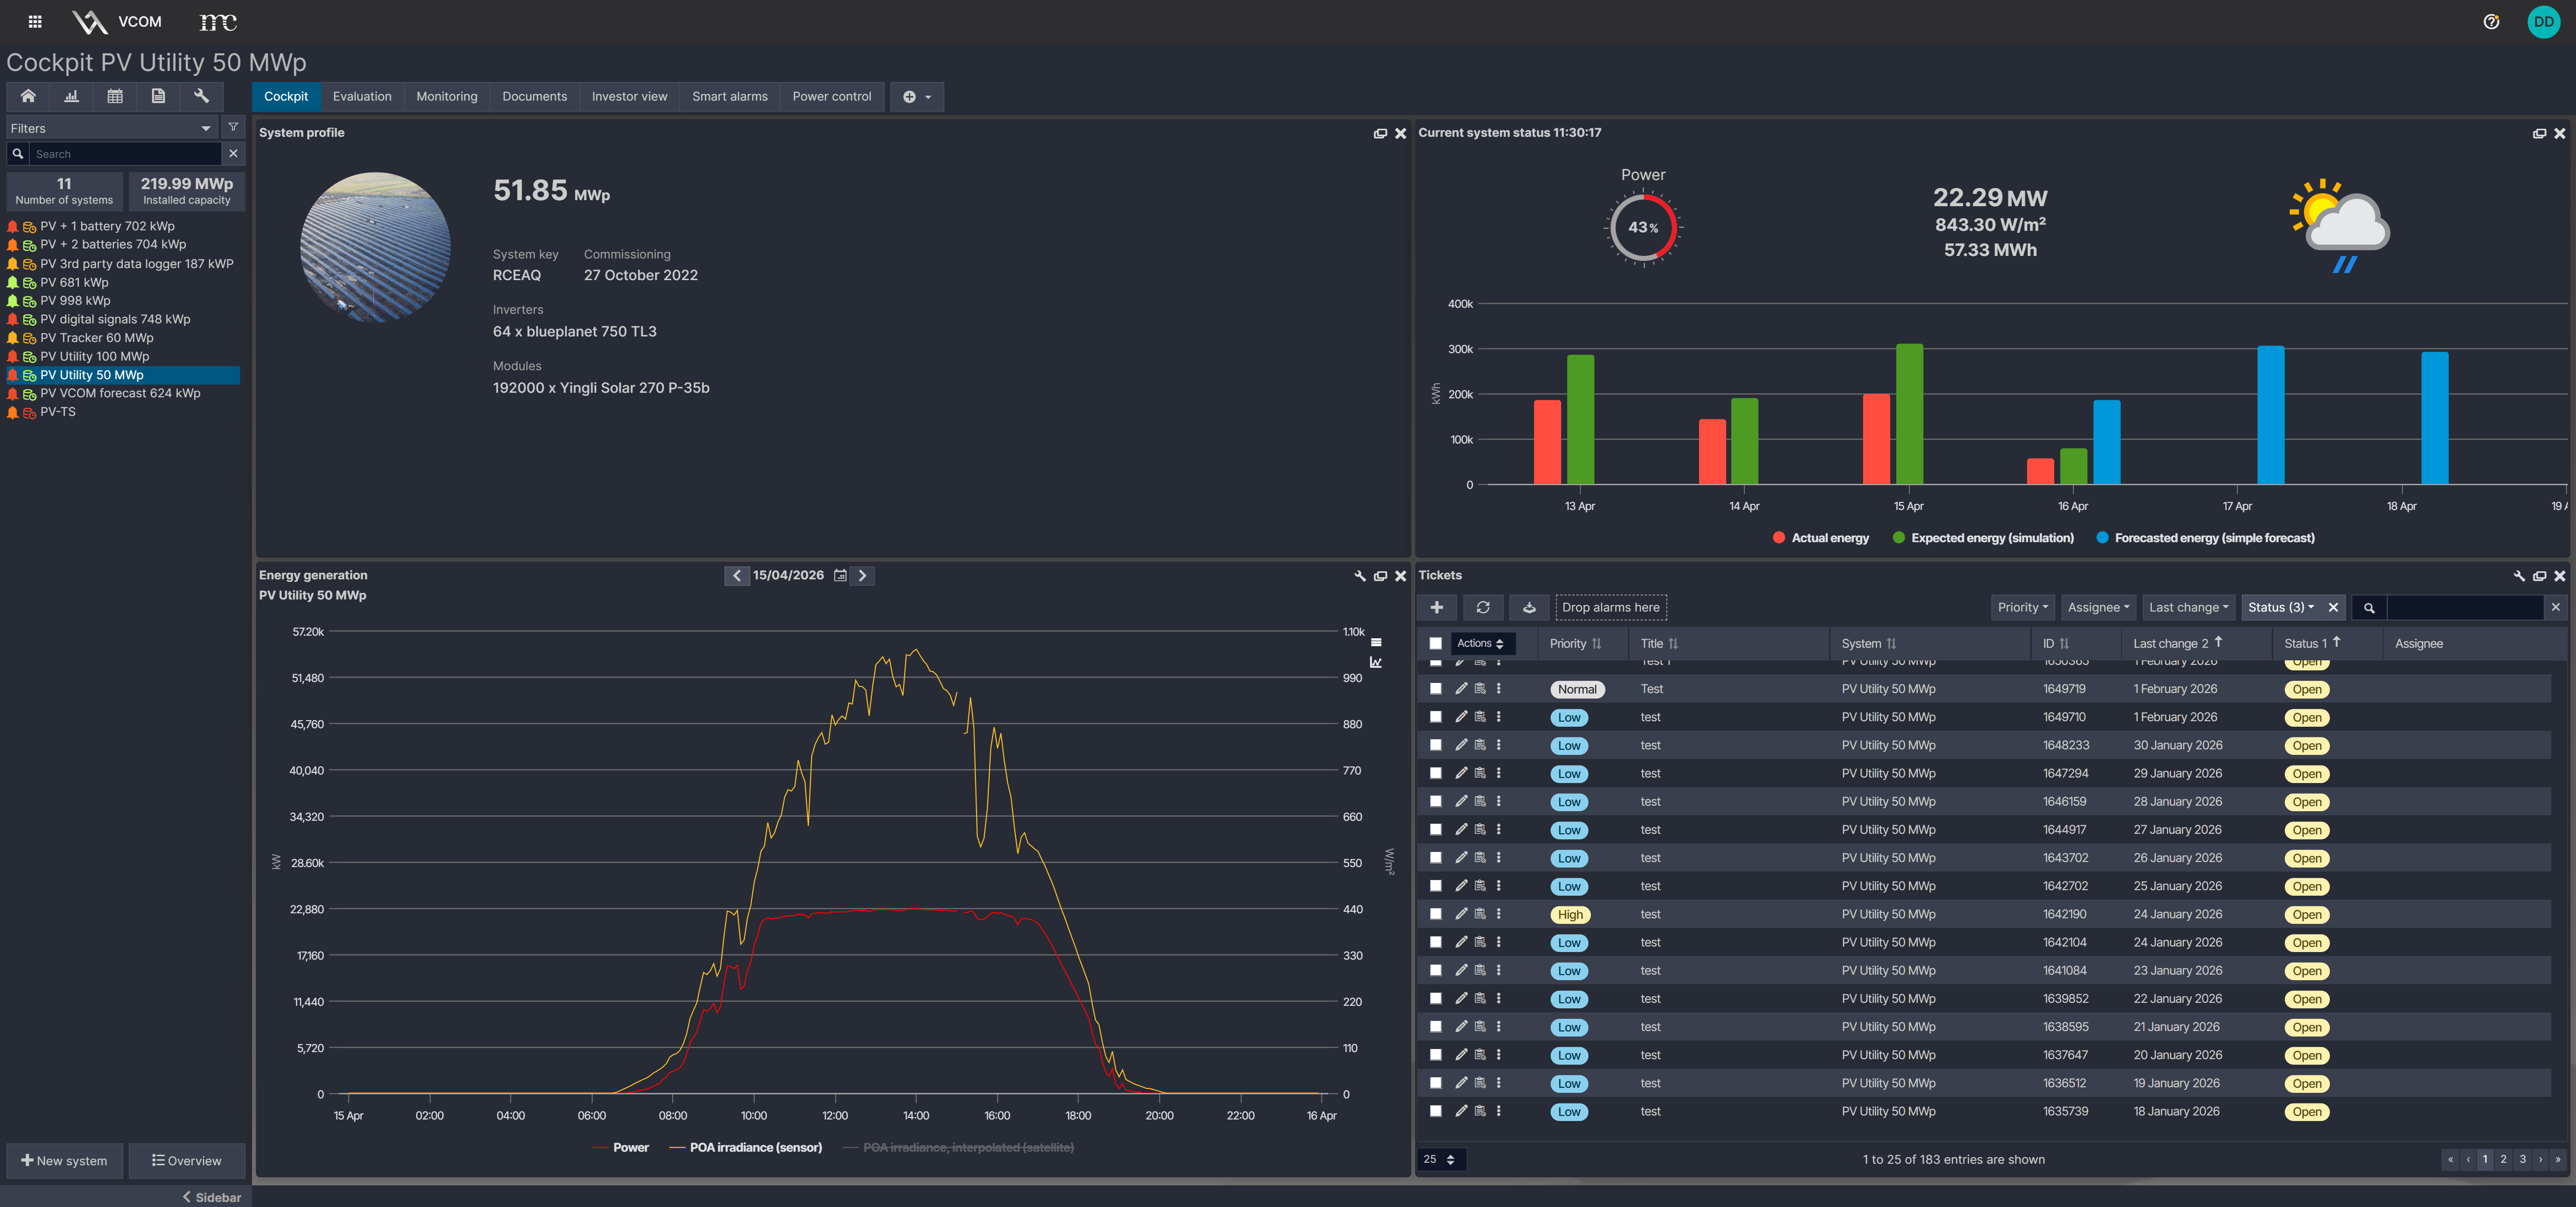This screenshot has height=1207, width=2576.
Task: Toggle Actual energy red legend swatch
Action: (x=1778, y=538)
